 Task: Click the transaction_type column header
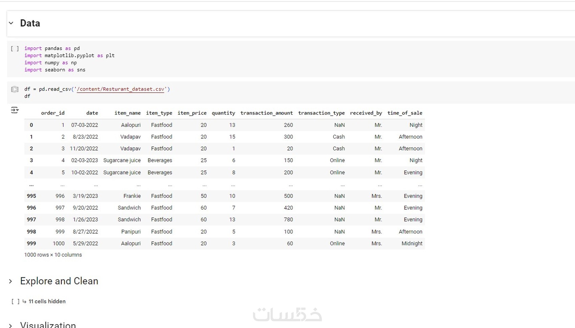tap(321, 113)
